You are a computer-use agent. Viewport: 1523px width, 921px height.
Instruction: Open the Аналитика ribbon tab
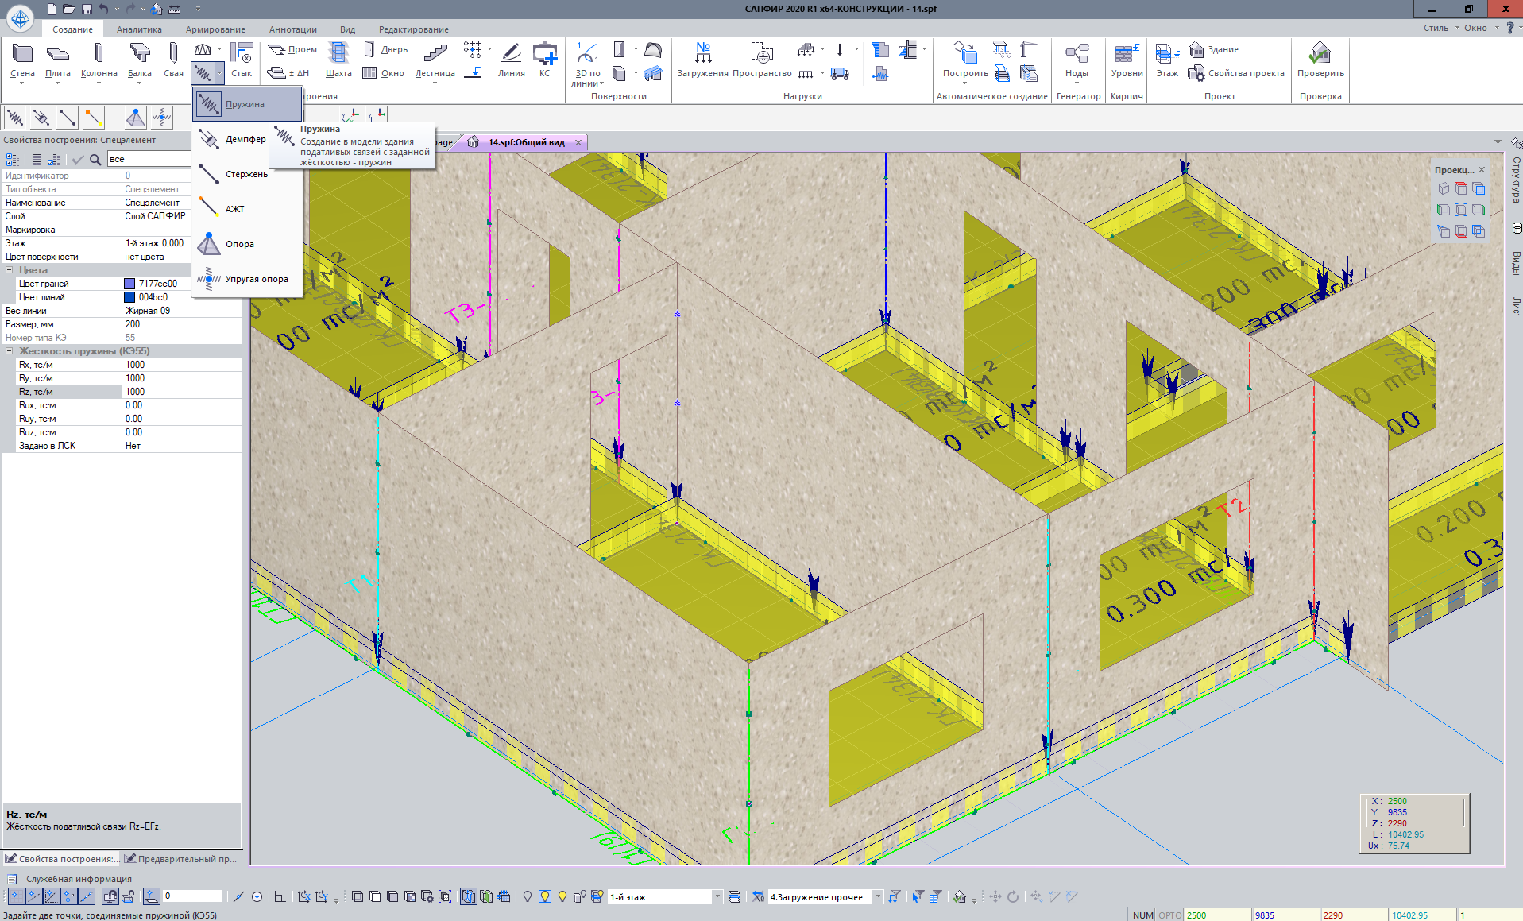[139, 29]
